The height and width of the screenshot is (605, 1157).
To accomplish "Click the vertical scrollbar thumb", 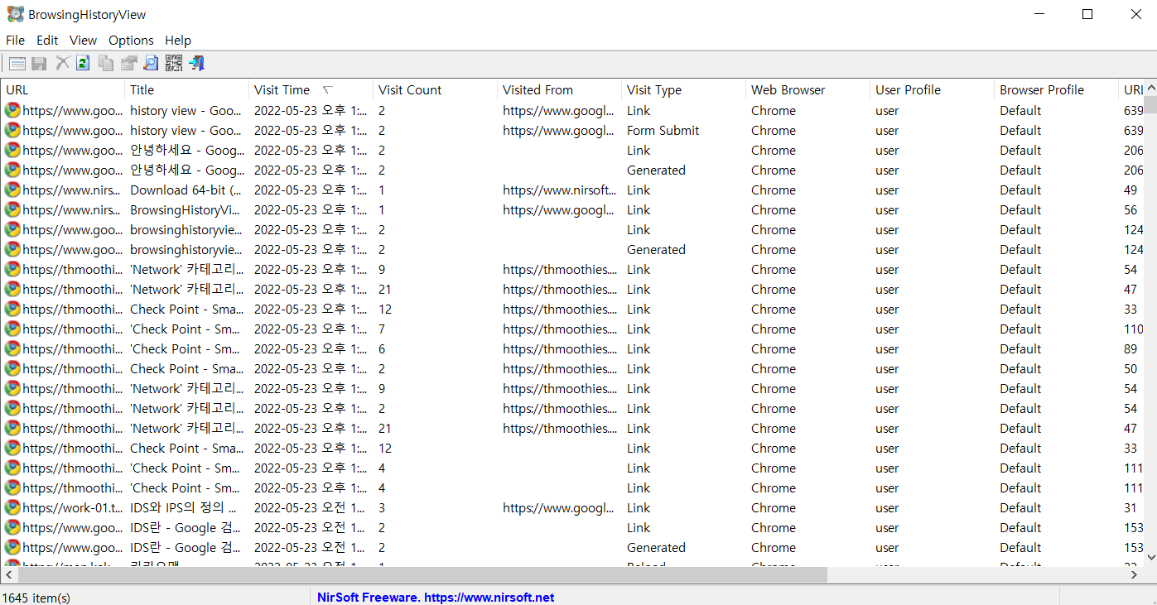I will coord(1150,104).
